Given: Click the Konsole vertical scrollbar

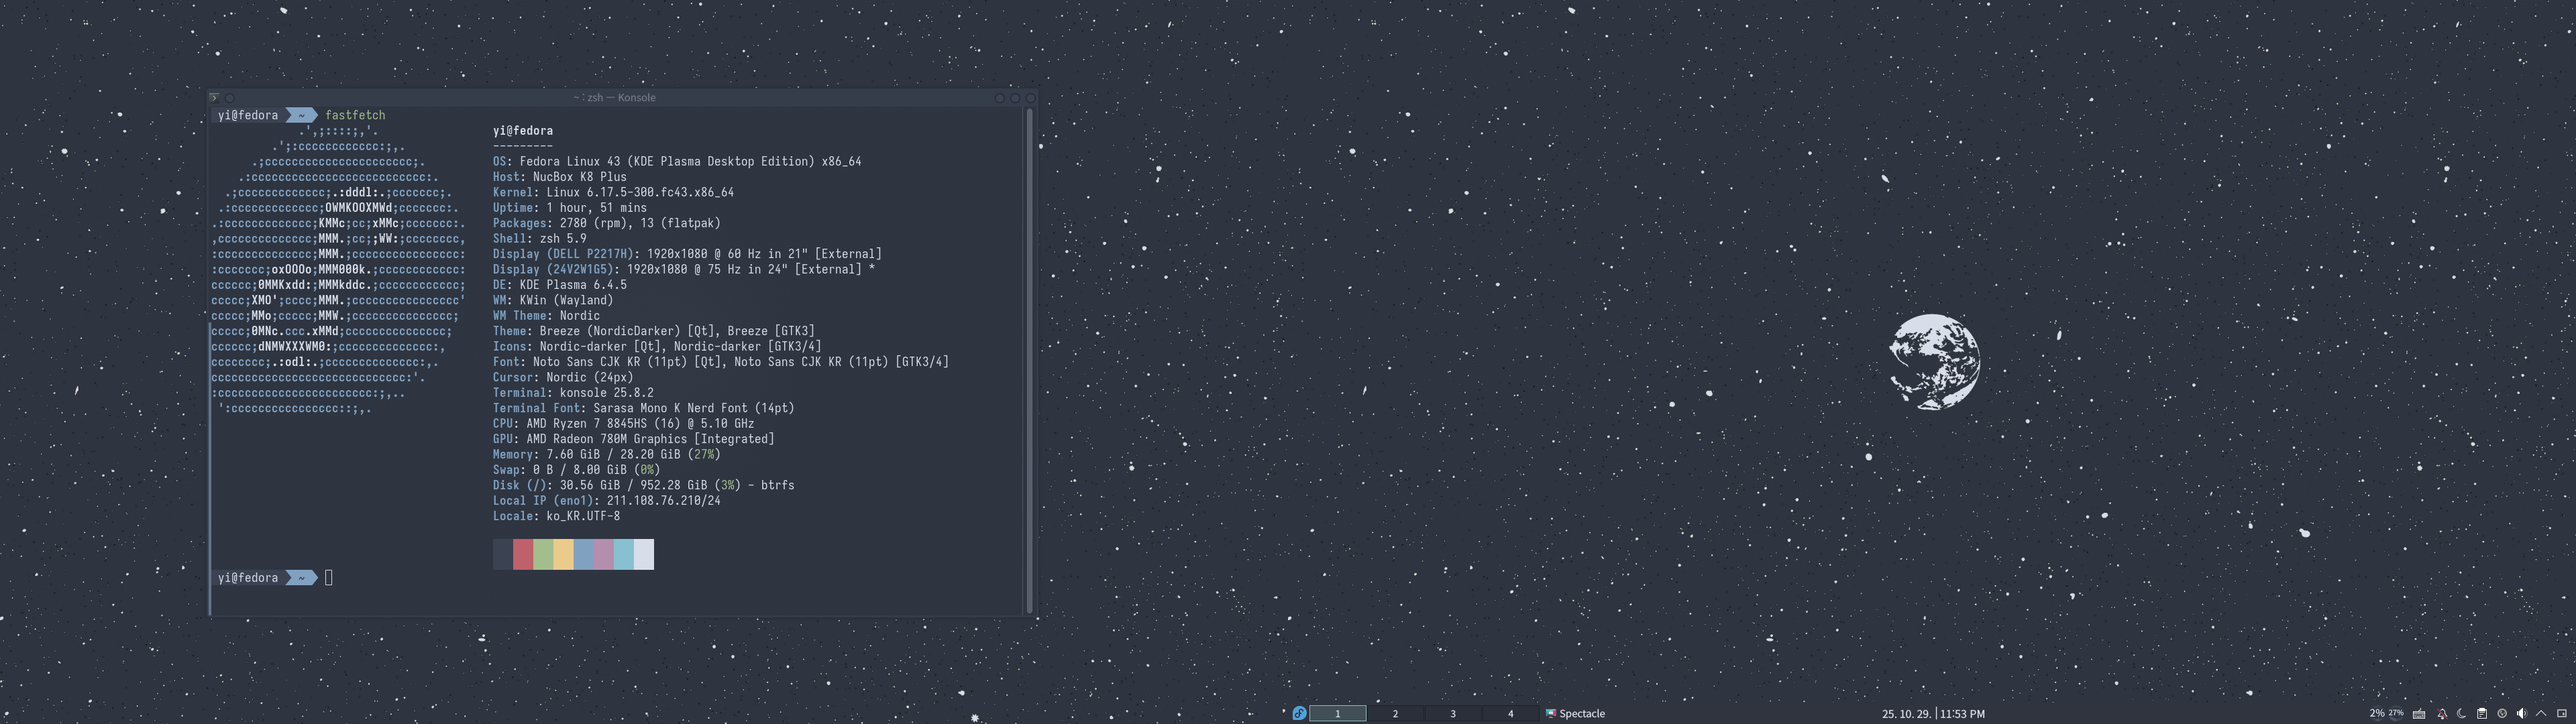Looking at the screenshot, I should (1029, 360).
